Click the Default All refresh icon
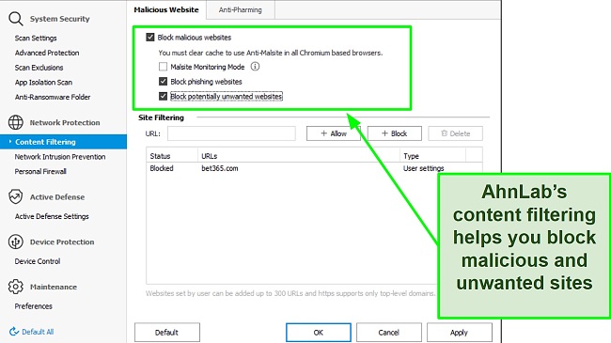The height and width of the screenshot is (343, 611). (14, 332)
